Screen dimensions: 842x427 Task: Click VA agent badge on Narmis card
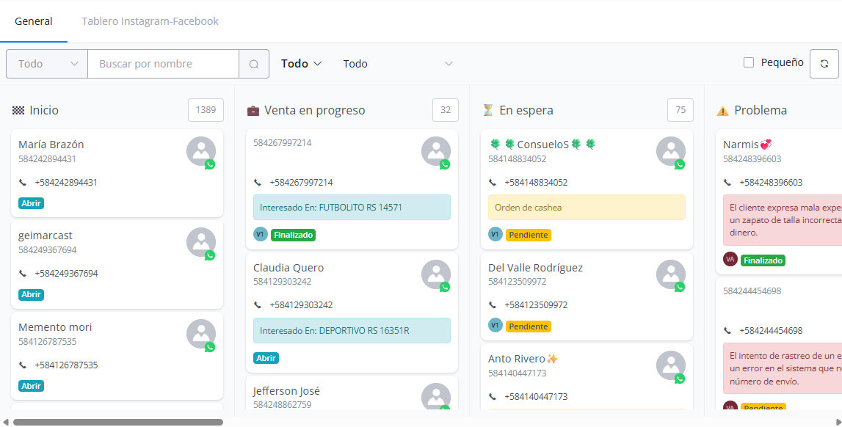pyautogui.click(x=730, y=260)
